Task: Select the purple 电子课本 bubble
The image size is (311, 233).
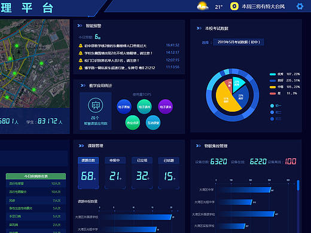Action: tap(165, 107)
